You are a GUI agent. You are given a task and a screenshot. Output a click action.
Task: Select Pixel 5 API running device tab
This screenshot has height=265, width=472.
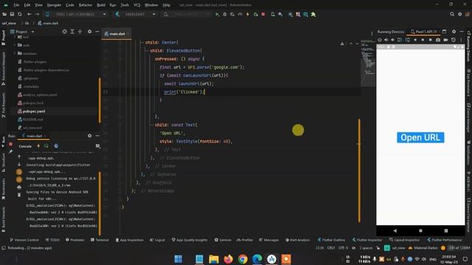point(423,32)
